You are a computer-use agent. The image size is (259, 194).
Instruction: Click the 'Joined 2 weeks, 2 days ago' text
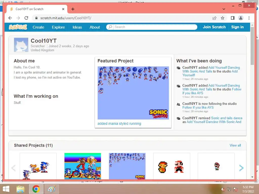69,46
